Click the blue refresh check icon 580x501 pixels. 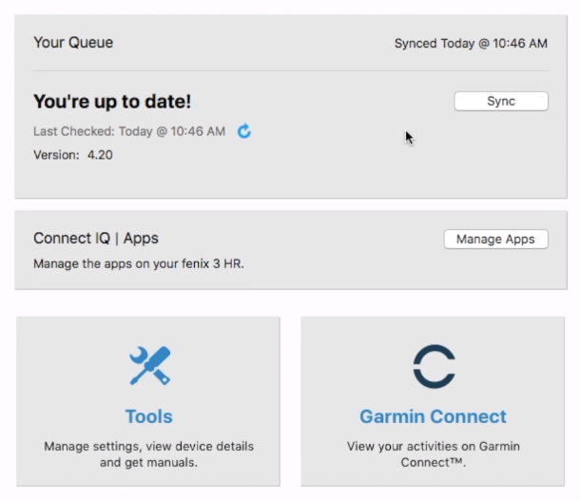pyautogui.click(x=244, y=131)
